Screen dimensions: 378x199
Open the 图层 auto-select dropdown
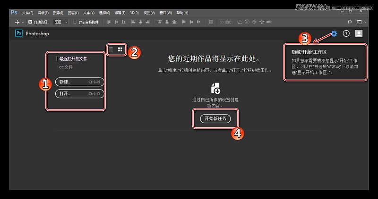[60, 22]
